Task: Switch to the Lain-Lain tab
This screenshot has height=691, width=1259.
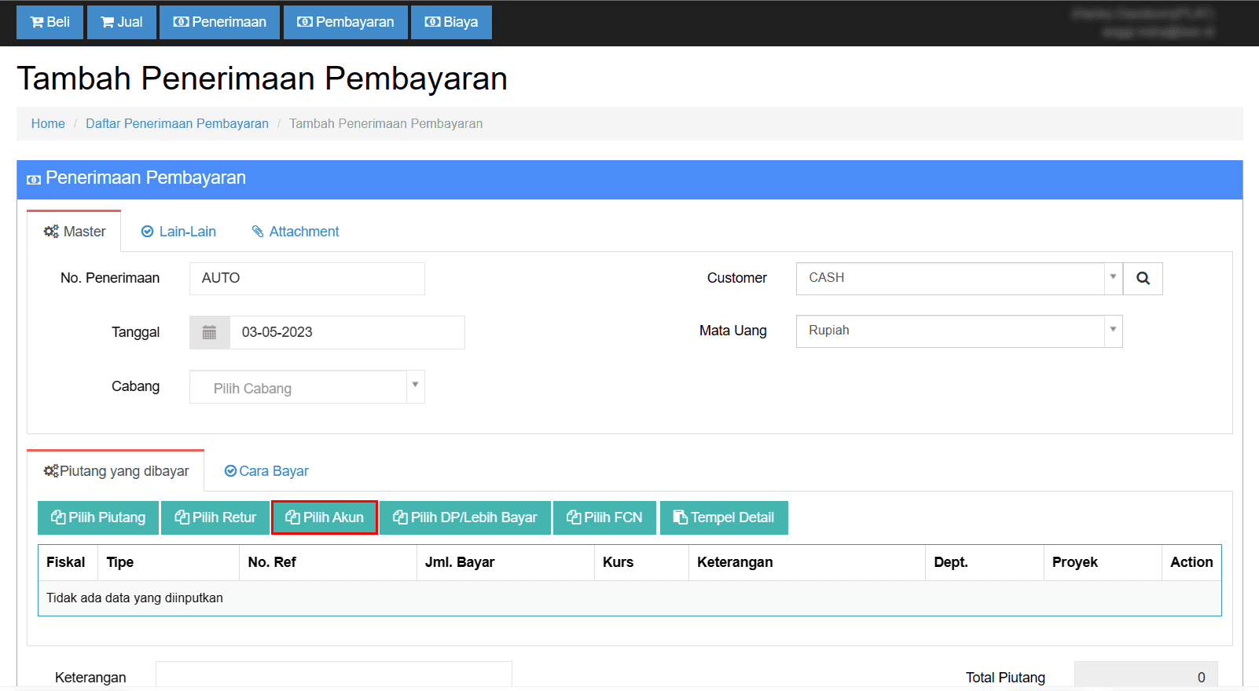Action: [178, 232]
